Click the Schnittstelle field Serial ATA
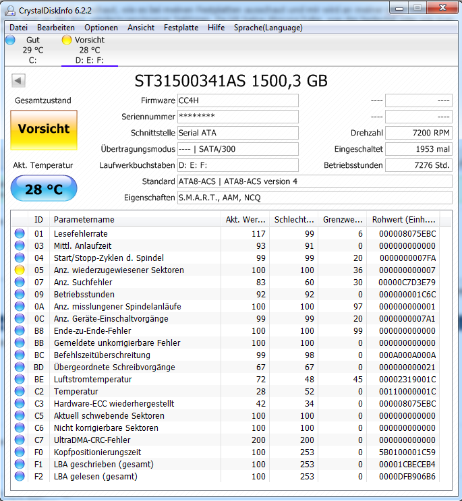 238,133
